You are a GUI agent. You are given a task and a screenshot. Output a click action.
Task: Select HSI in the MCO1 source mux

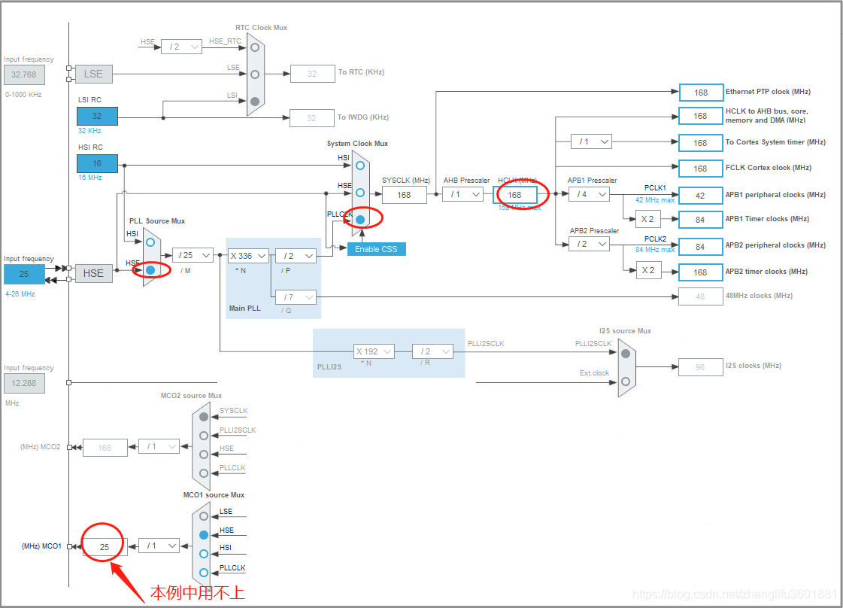point(203,554)
